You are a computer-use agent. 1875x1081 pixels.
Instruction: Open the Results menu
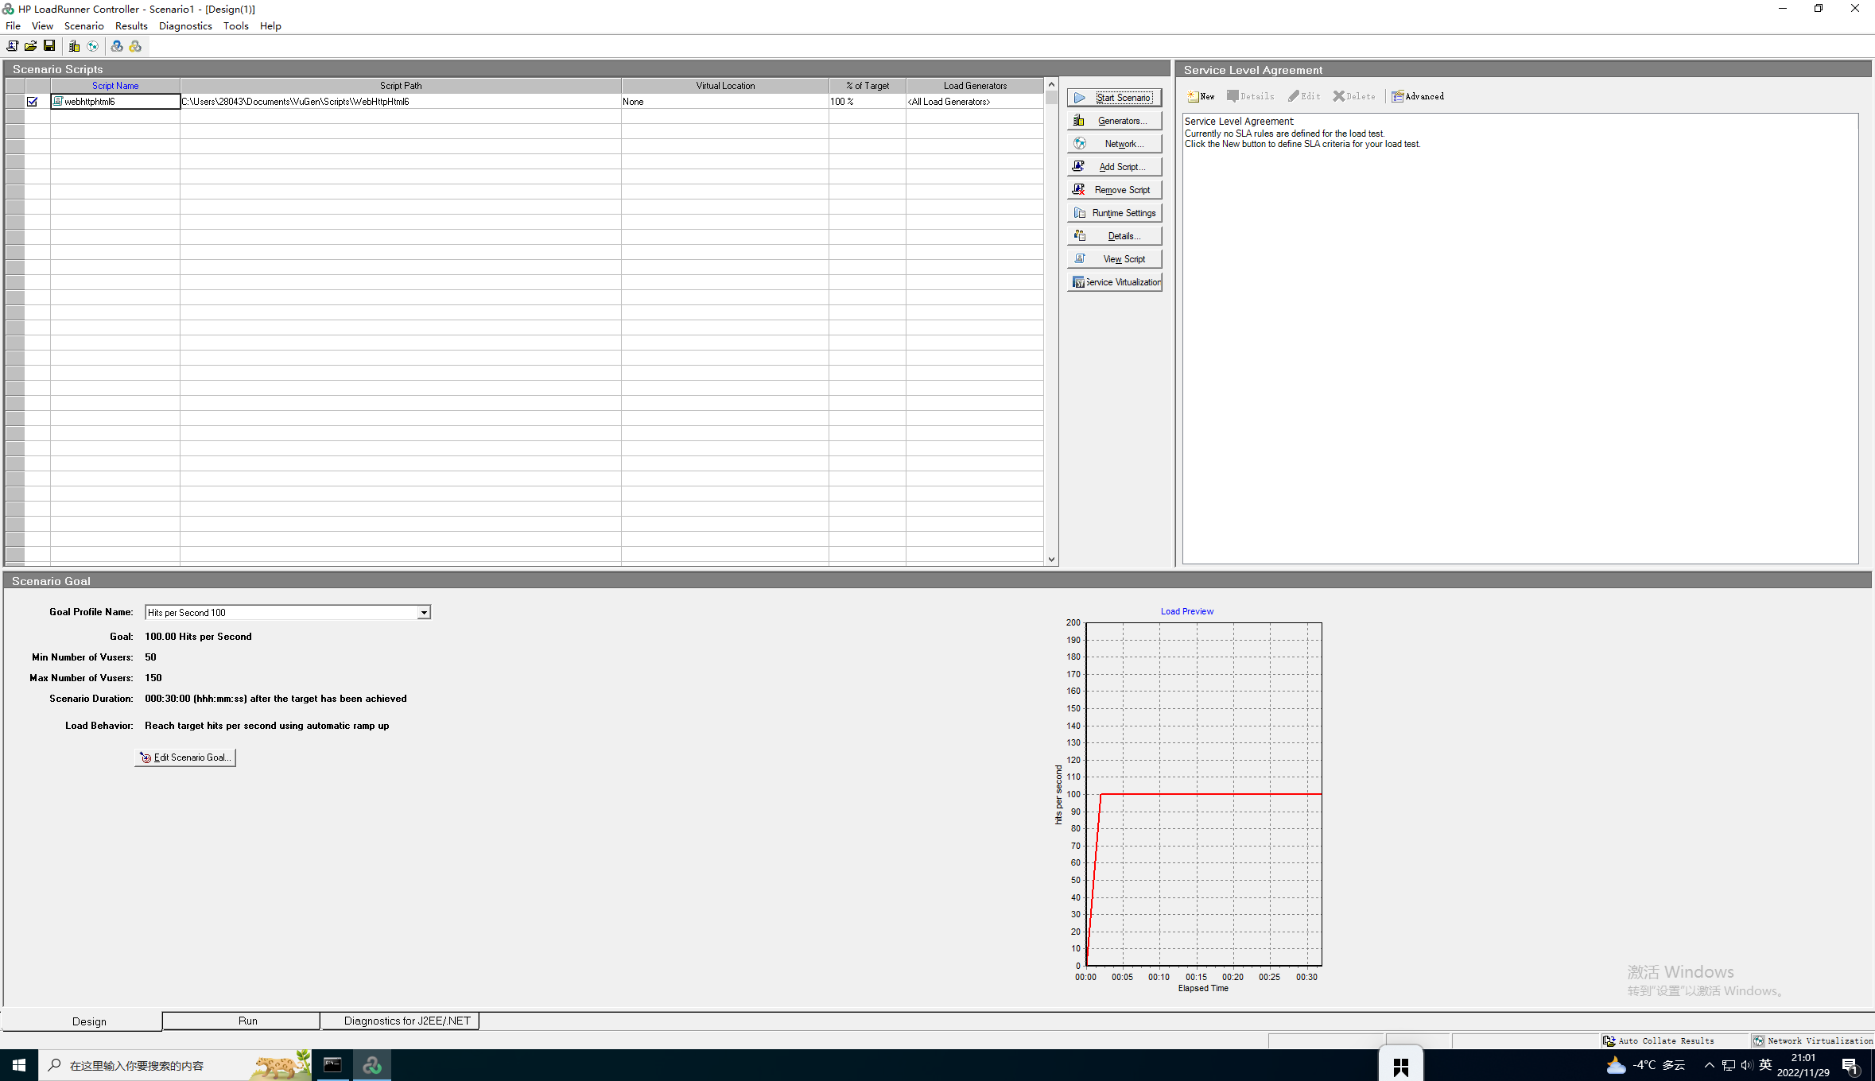tap(131, 25)
